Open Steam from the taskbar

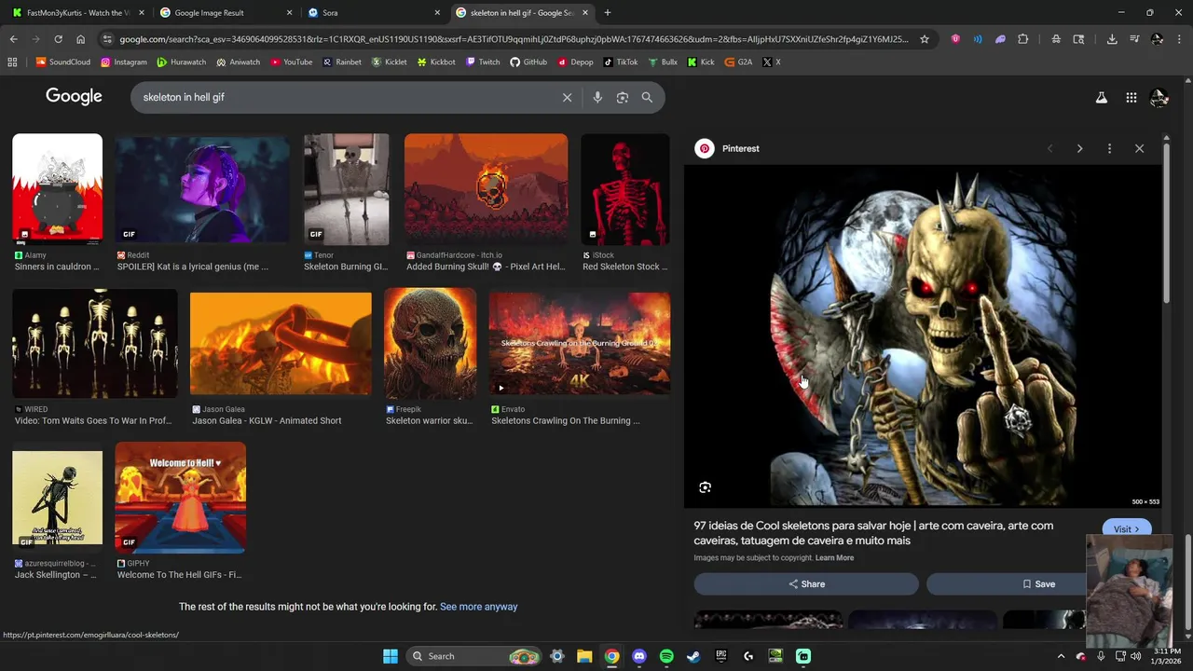point(693,656)
